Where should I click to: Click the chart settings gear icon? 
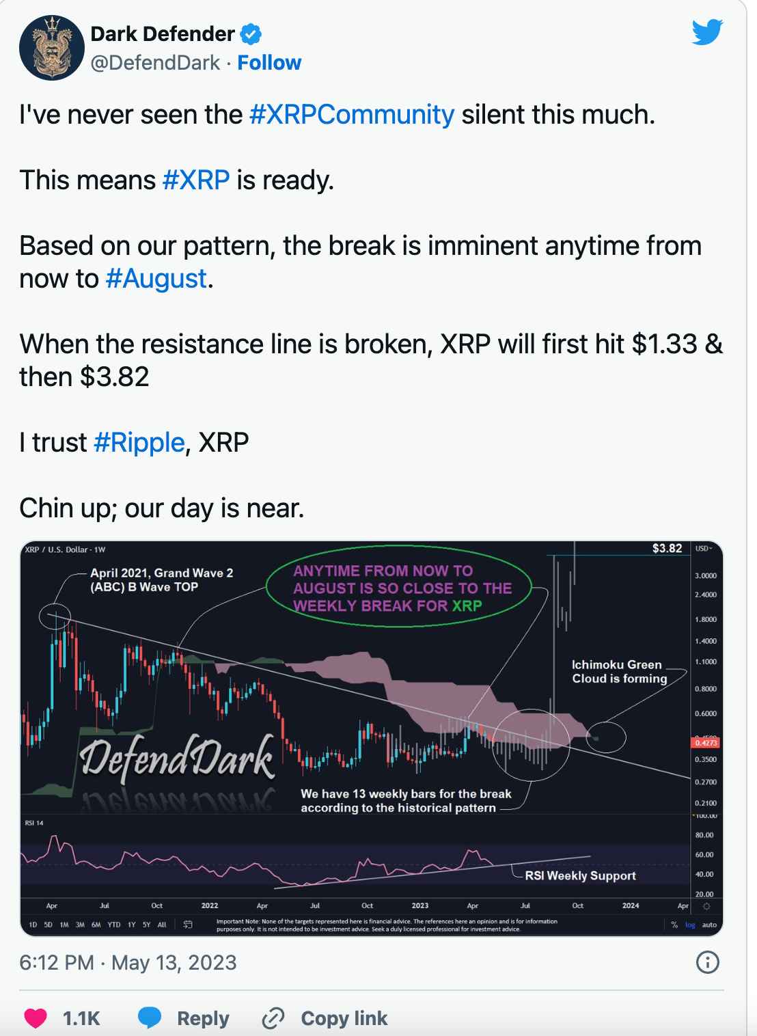pyautogui.click(x=706, y=906)
